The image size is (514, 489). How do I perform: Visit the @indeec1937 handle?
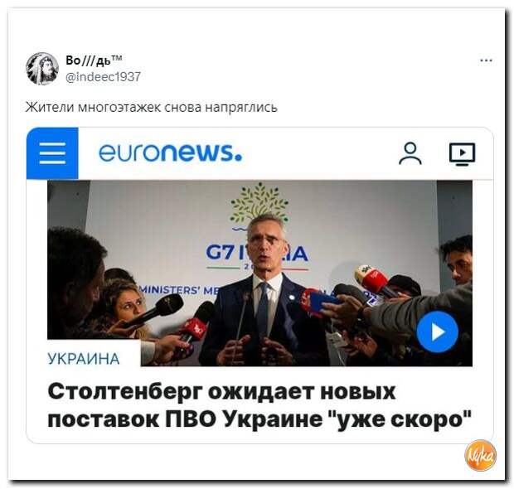(104, 77)
